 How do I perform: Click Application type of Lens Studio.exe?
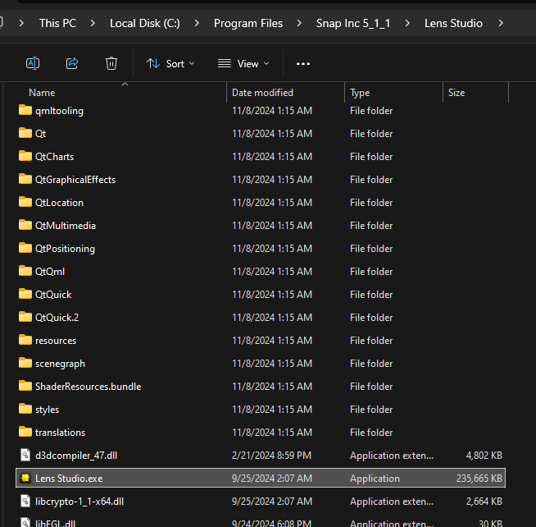[x=375, y=479]
